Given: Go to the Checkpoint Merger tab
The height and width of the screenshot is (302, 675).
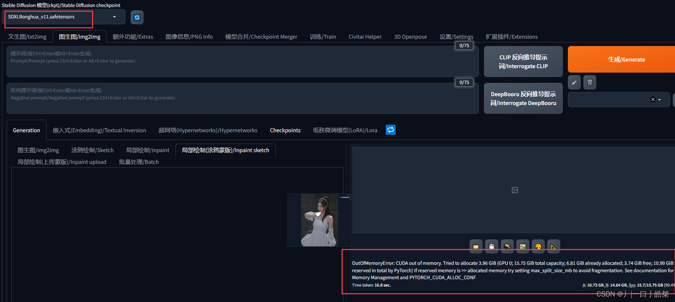Looking at the screenshot, I should coord(261,37).
